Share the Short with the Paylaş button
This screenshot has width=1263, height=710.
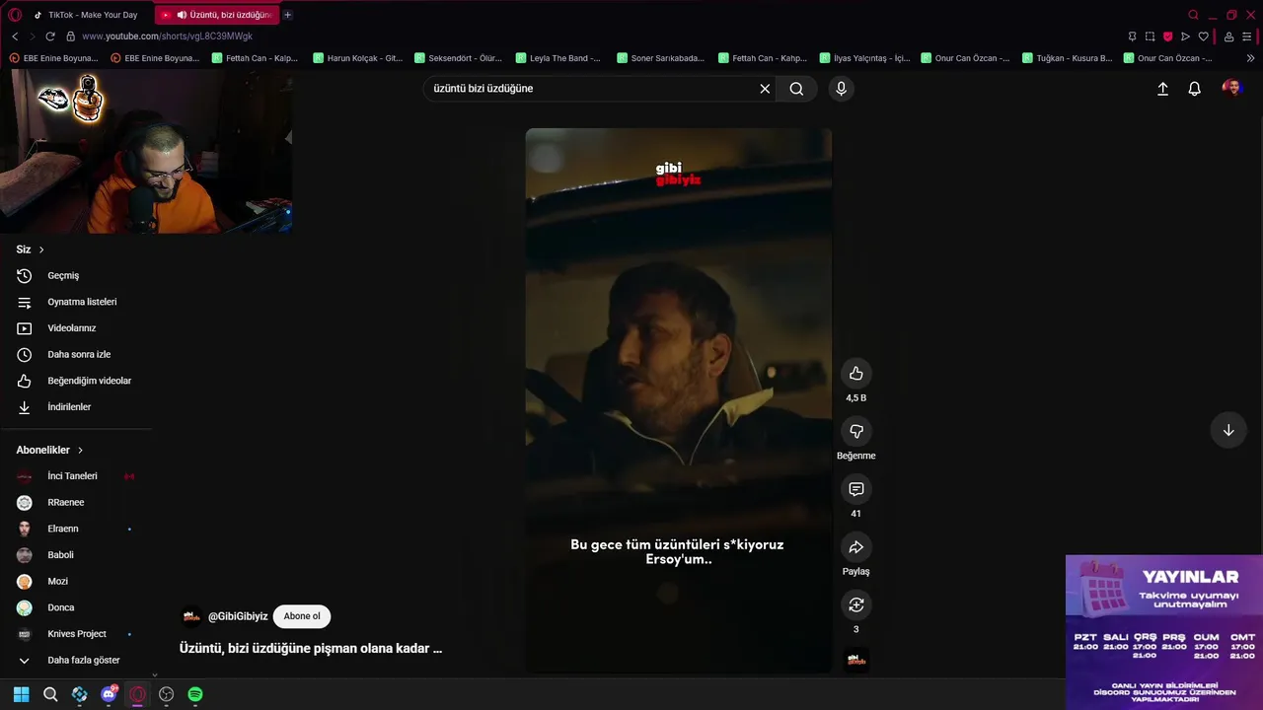point(855,547)
